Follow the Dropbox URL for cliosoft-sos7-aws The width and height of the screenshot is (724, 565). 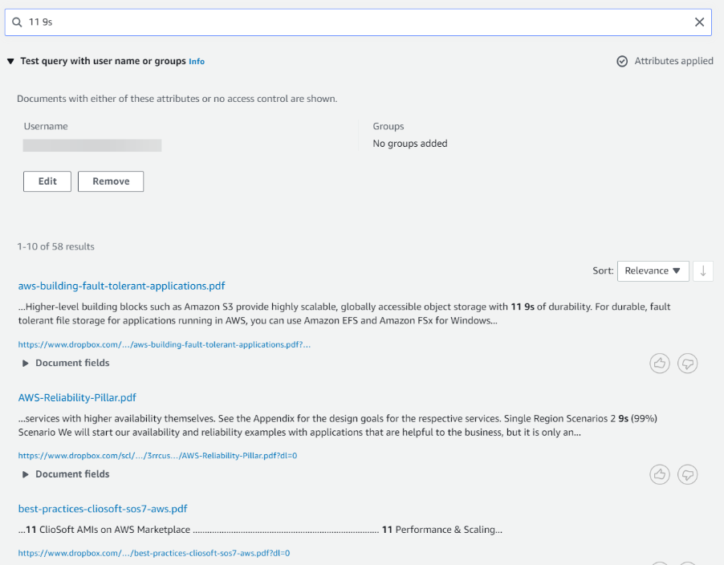(x=154, y=553)
